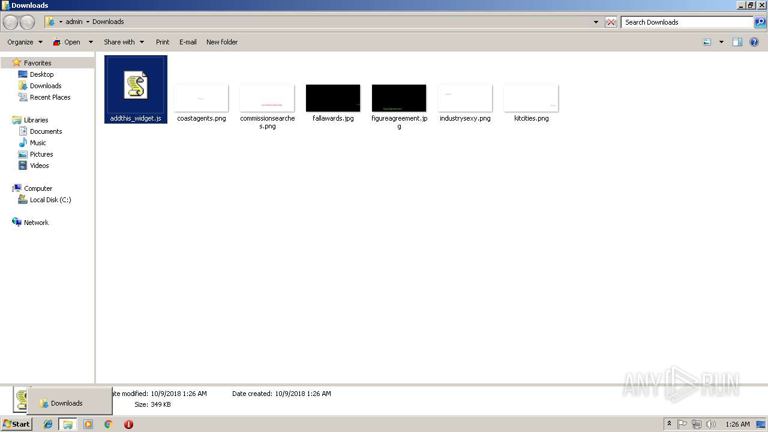
Task: Open Downloads in Favorites
Action: (46, 86)
